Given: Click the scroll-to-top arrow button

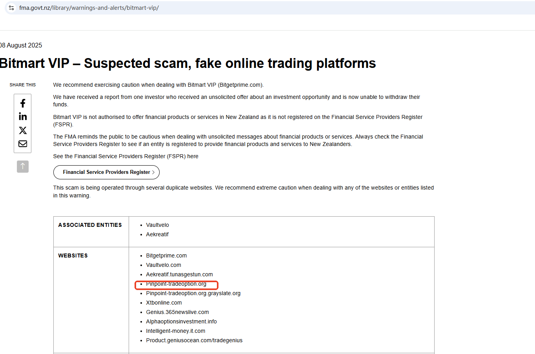Looking at the screenshot, I should (23, 166).
